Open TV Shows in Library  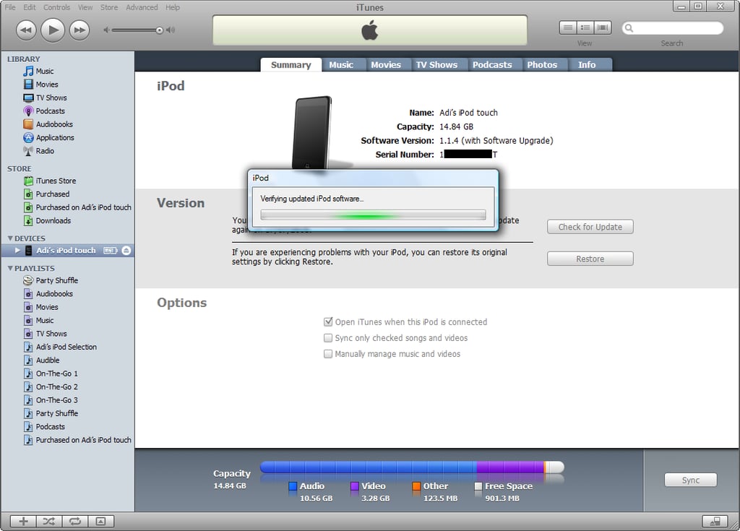click(x=45, y=98)
